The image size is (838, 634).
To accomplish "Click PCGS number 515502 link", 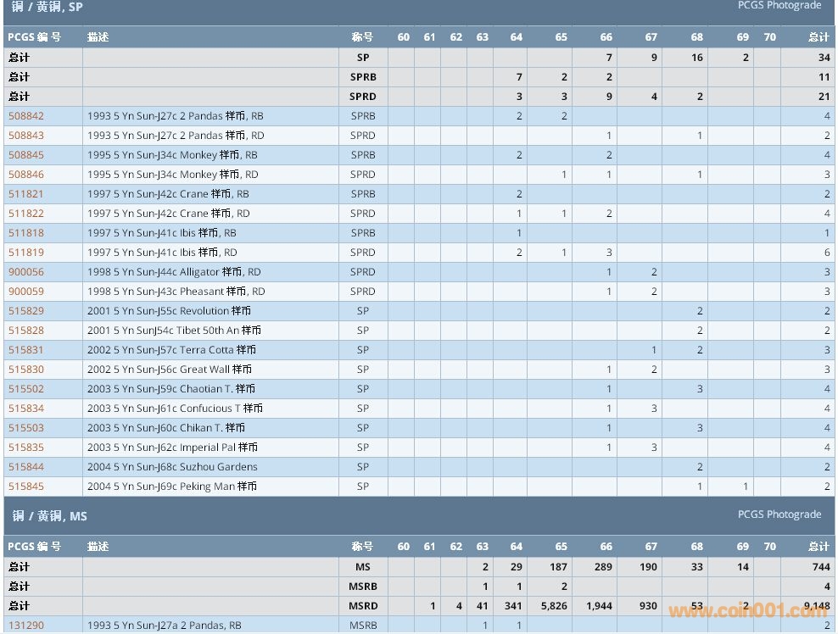I will (26, 389).
